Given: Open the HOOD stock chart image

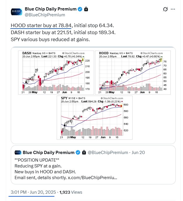Looking at the screenshot, I should tap(133, 73).
